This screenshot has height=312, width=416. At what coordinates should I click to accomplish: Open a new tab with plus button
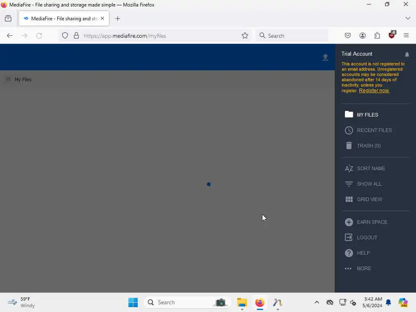(x=117, y=19)
